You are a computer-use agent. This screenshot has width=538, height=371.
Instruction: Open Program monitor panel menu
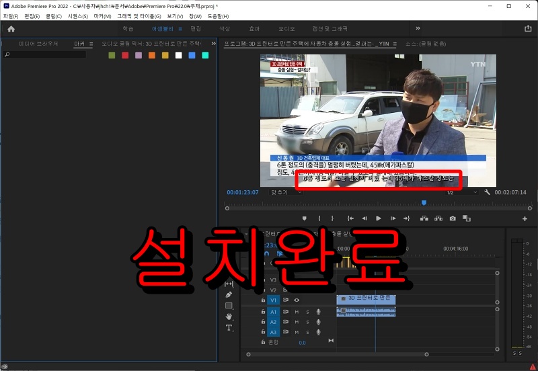tap(395, 44)
